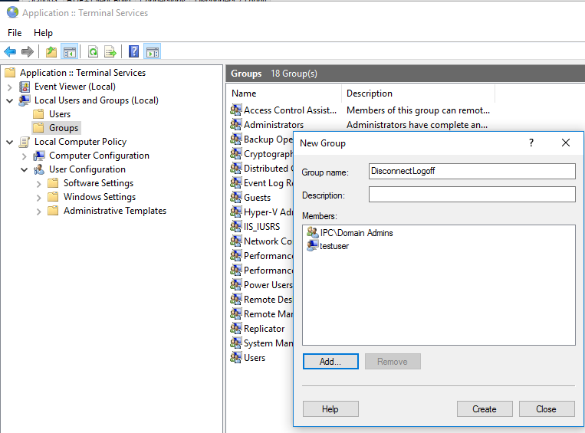Open Help via blue question mark icon
This screenshot has height=433, width=585.
point(133,52)
